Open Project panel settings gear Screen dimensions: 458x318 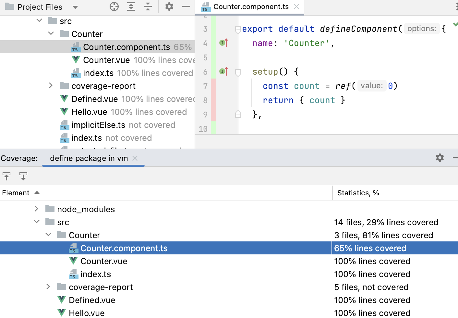coord(169,6)
